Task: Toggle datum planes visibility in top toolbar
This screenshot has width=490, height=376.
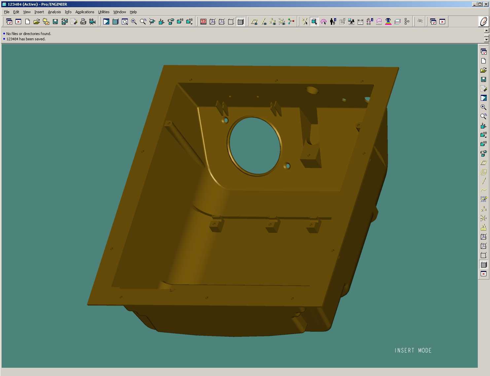Action: coord(254,22)
